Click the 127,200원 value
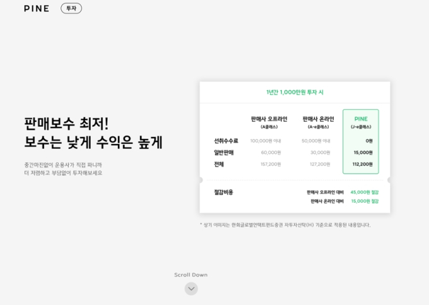 pyautogui.click(x=320, y=164)
